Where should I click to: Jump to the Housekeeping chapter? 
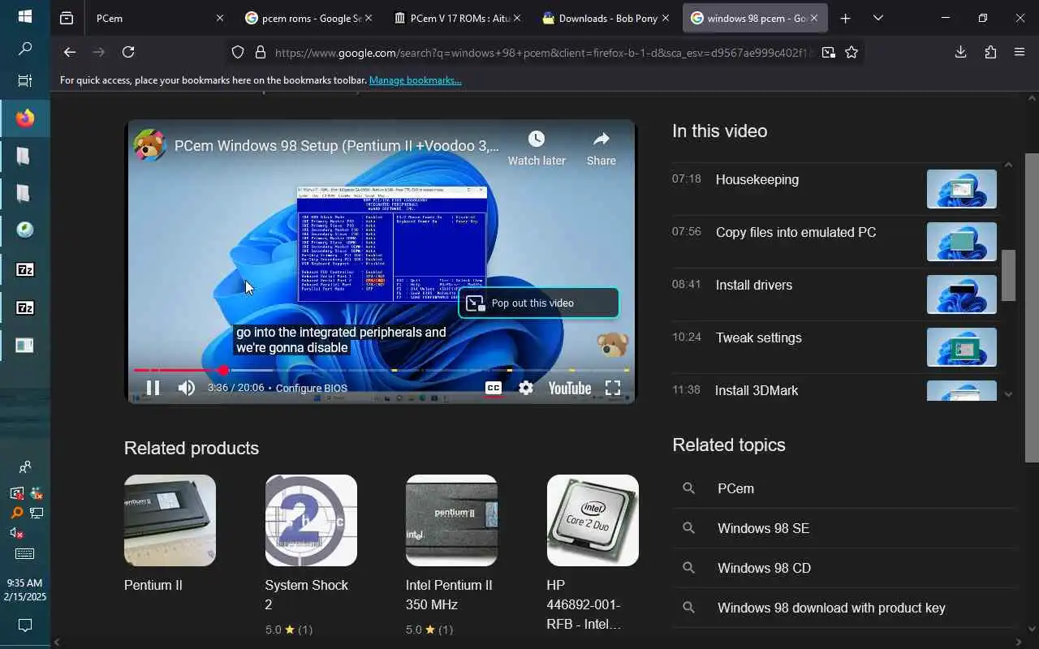coord(834,188)
